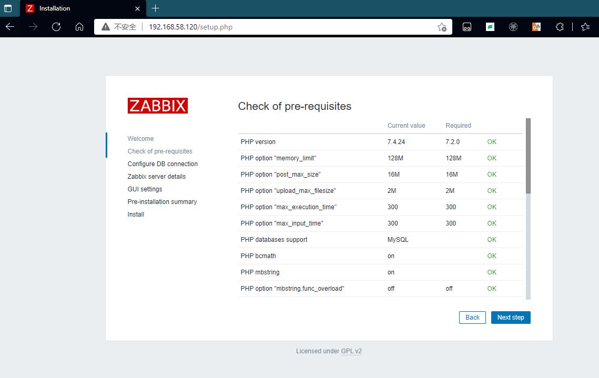
Task: Click the 7.2.0 required value cell
Action: pyautogui.click(x=452, y=141)
